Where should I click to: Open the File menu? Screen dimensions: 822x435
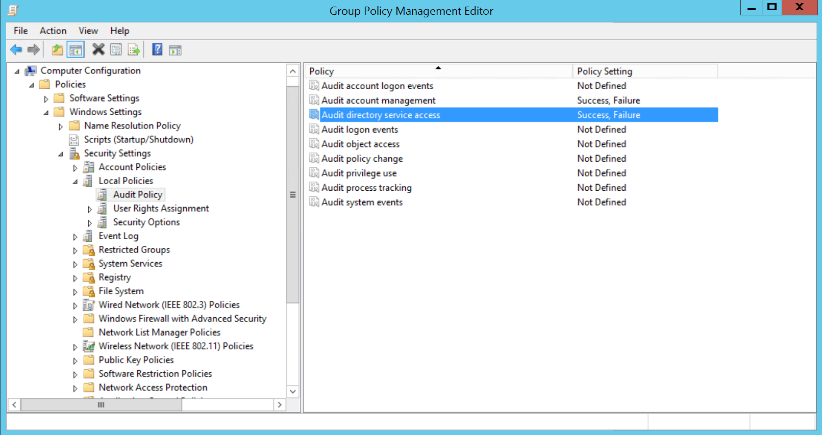tap(21, 31)
